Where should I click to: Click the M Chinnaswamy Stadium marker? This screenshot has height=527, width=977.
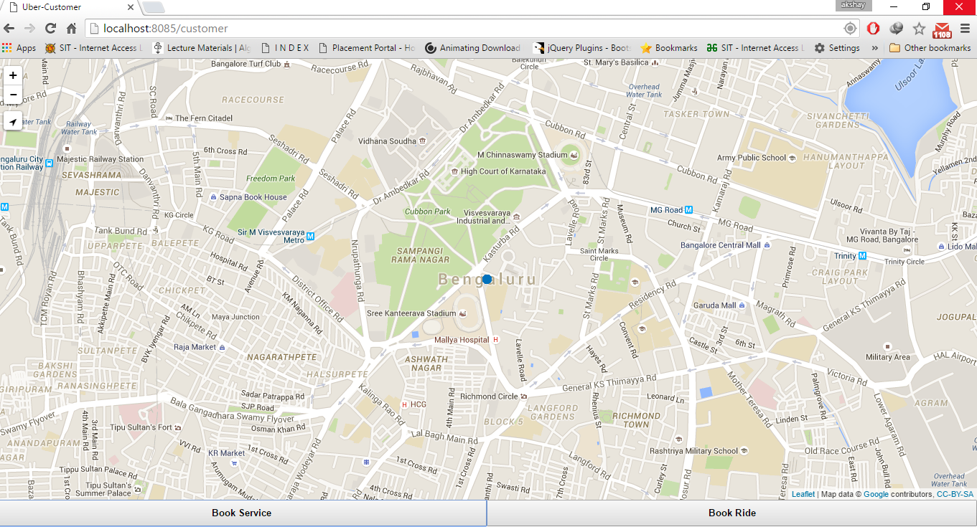574,155
